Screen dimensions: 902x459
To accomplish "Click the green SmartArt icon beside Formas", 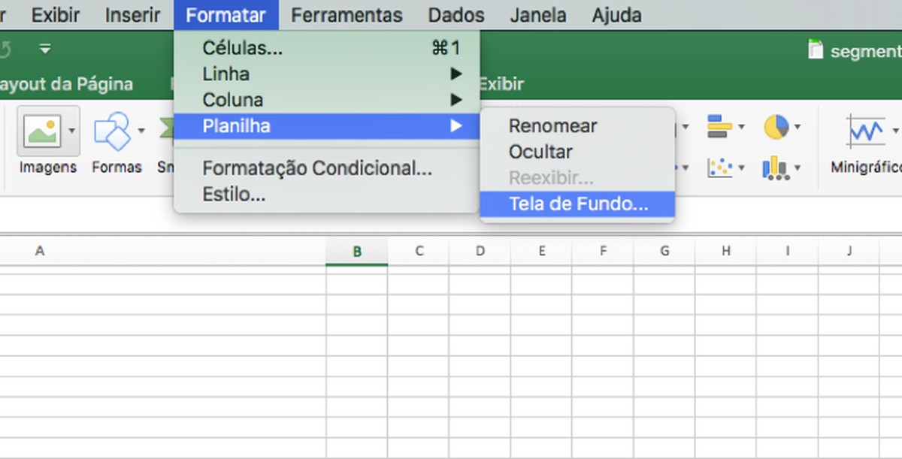I will pos(167,126).
